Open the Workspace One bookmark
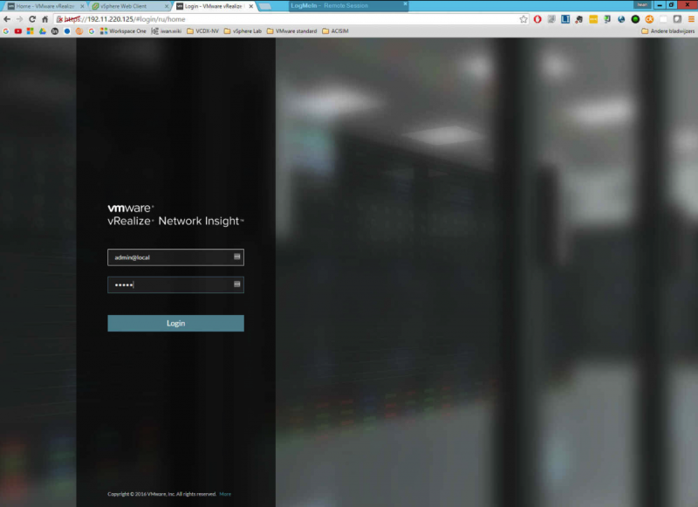Viewport: 698px width, 507px height. [123, 31]
